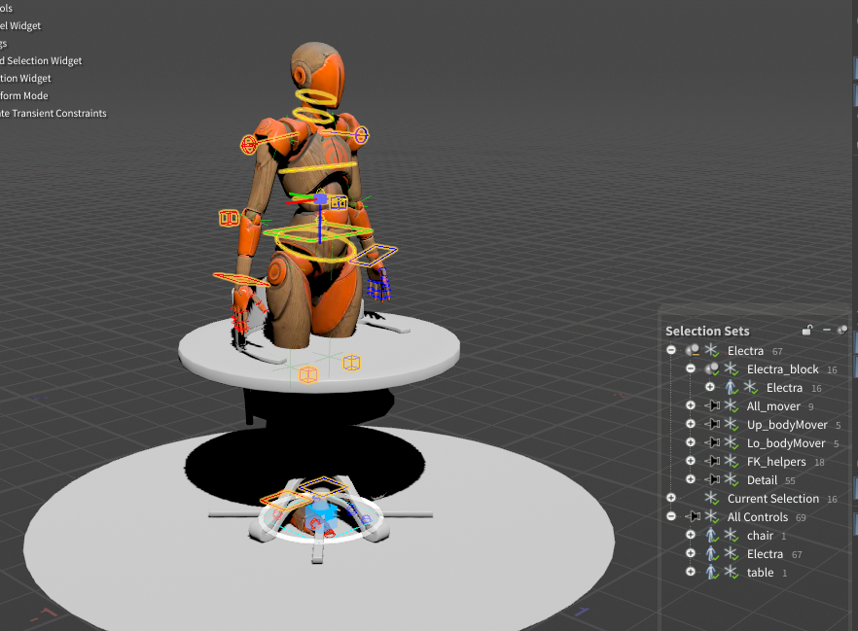The height and width of the screenshot is (631, 858).
Task: Select the All Controls label
Action: point(757,517)
